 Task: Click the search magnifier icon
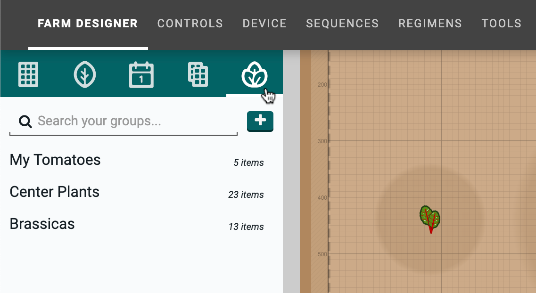point(25,121)
